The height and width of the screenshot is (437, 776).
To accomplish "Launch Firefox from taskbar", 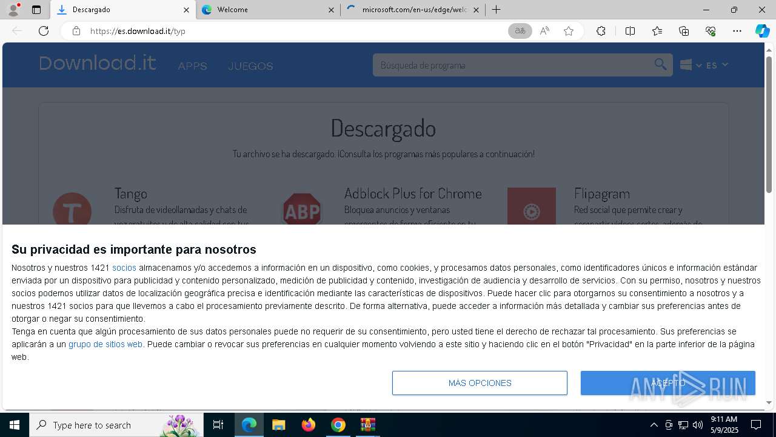I will 308,425.
